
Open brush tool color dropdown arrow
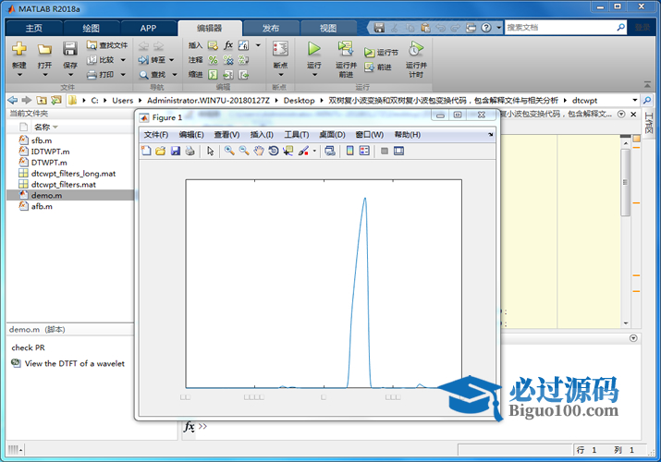pyautogui.click(x=314, y=151)
